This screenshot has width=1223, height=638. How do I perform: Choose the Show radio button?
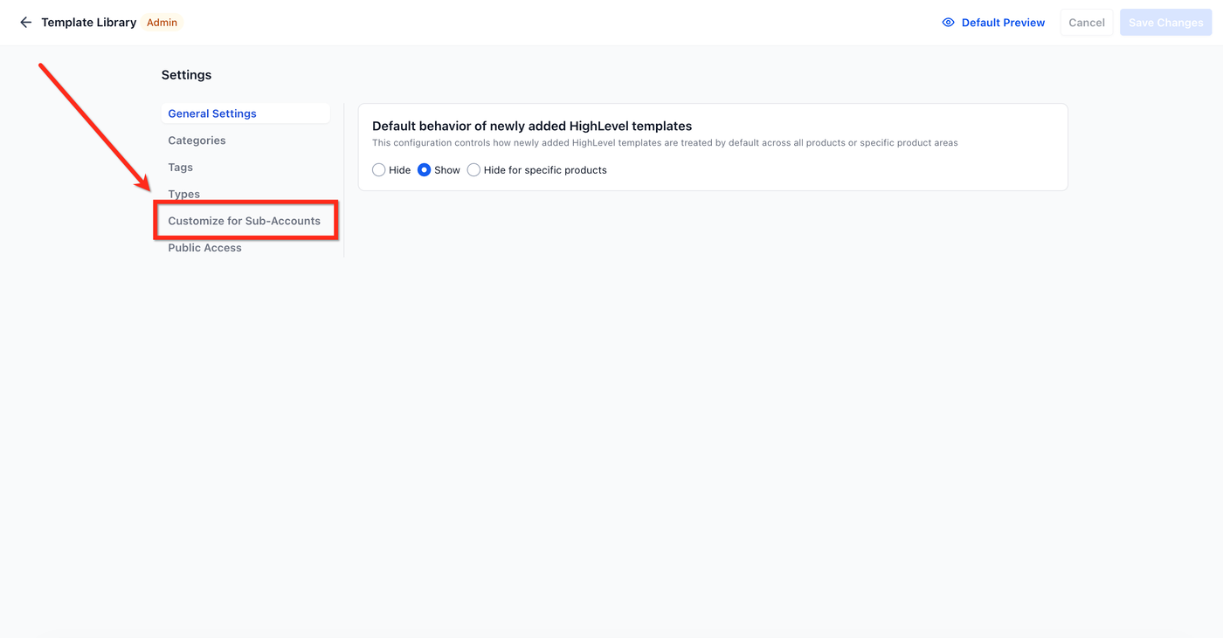click(x=425, y=170)
